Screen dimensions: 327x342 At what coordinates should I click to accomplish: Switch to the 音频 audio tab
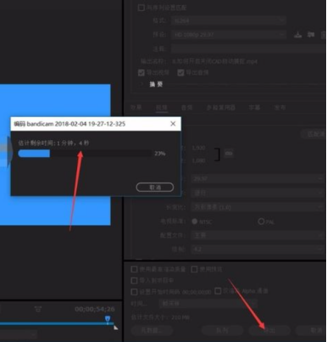186,108
